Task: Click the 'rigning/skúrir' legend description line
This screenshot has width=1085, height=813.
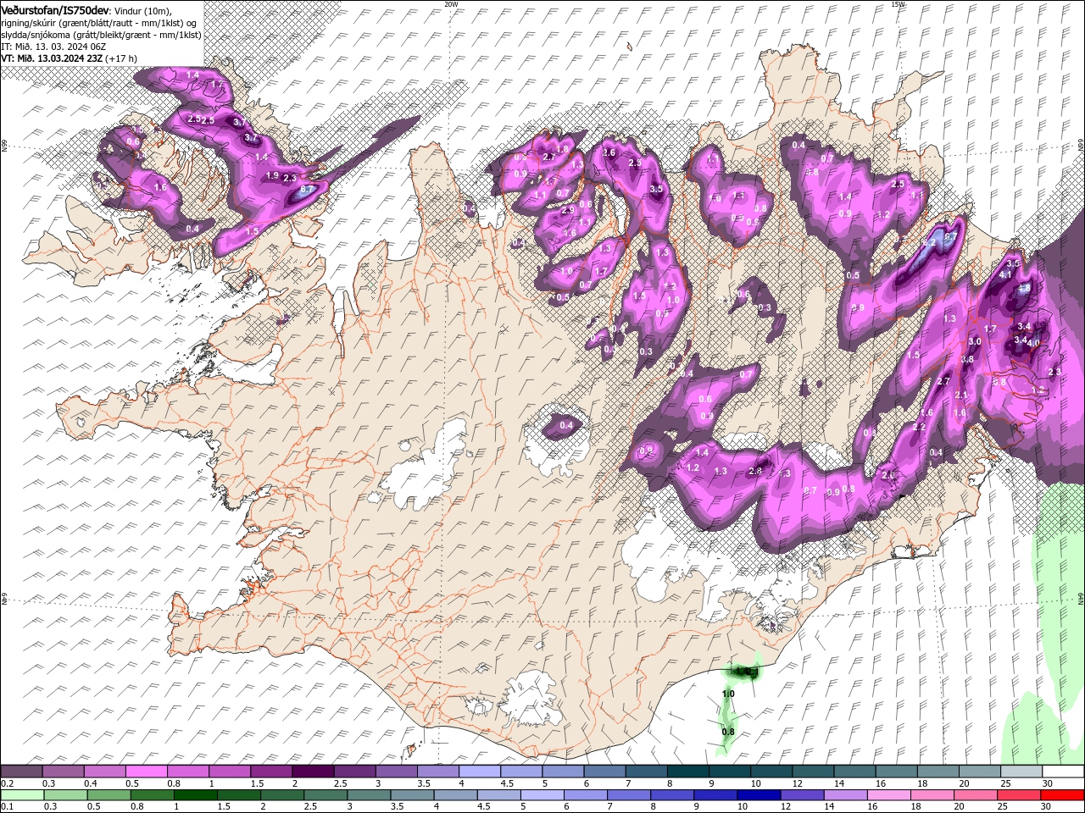Action: point(99,23)
